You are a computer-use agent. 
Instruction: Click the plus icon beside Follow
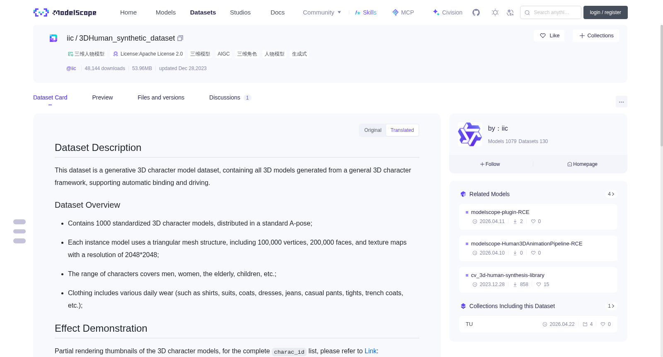[x=482, y=164]
